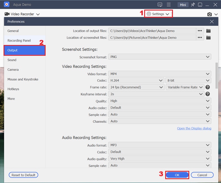The image size is (221, 183).
Task: Click the help icon beside Frame rate
Action: coord(208,87)
